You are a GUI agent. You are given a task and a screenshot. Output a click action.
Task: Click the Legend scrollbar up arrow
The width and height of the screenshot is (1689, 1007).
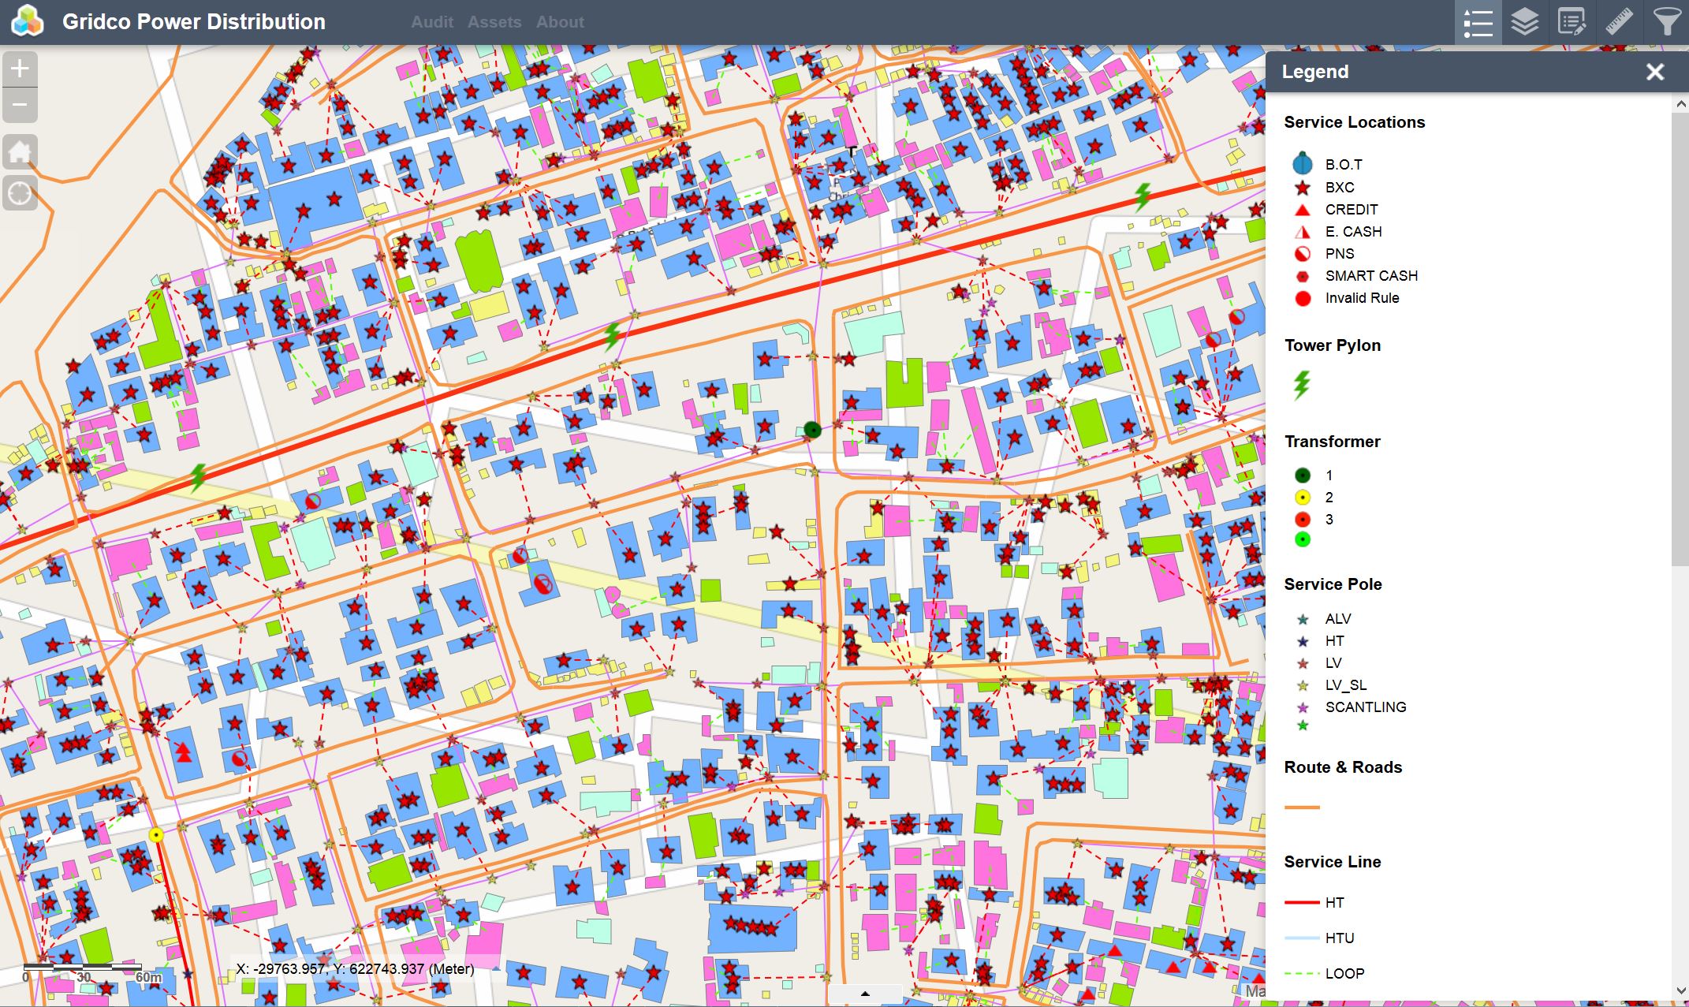[x=1680, y=103]
